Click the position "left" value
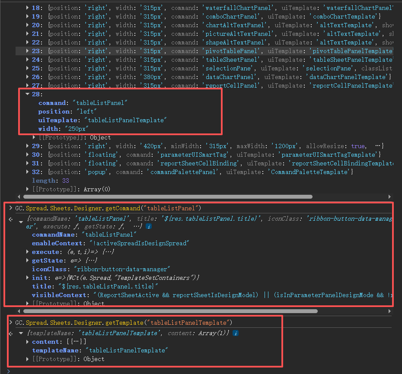 pos(86,111)
